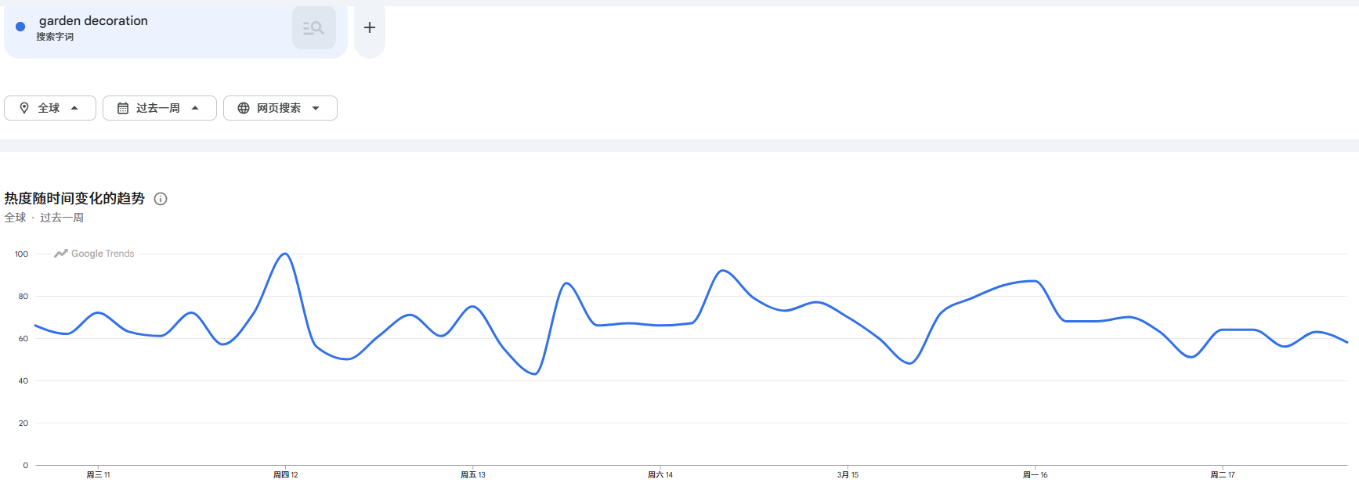Expand the 网页搜索 search type dropdown arrow

point(316,108)
